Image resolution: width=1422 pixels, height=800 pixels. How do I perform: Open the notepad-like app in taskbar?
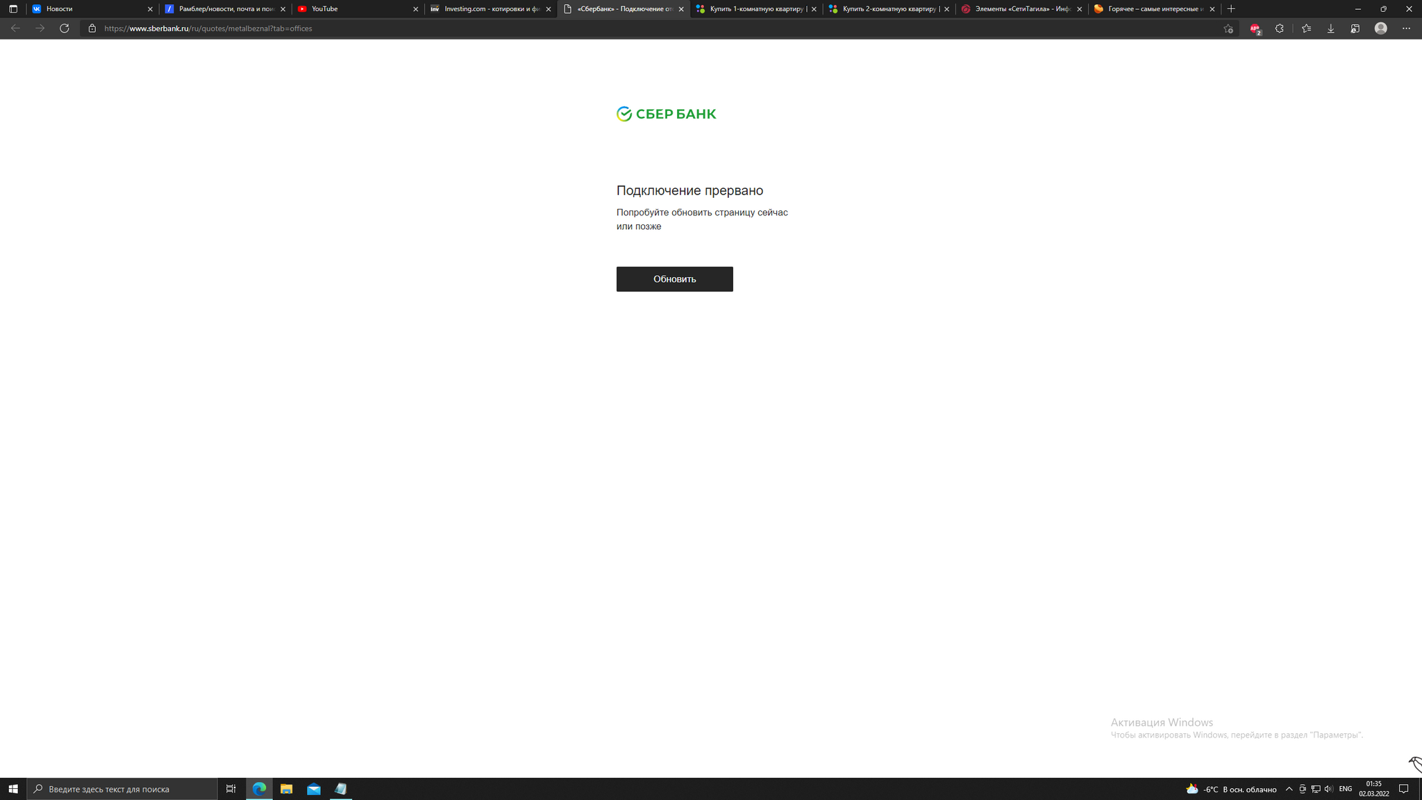pyautogui.click(x=341, y=789)
